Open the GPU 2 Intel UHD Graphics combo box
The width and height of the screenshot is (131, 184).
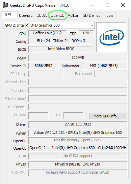click(x=49, y=25)
